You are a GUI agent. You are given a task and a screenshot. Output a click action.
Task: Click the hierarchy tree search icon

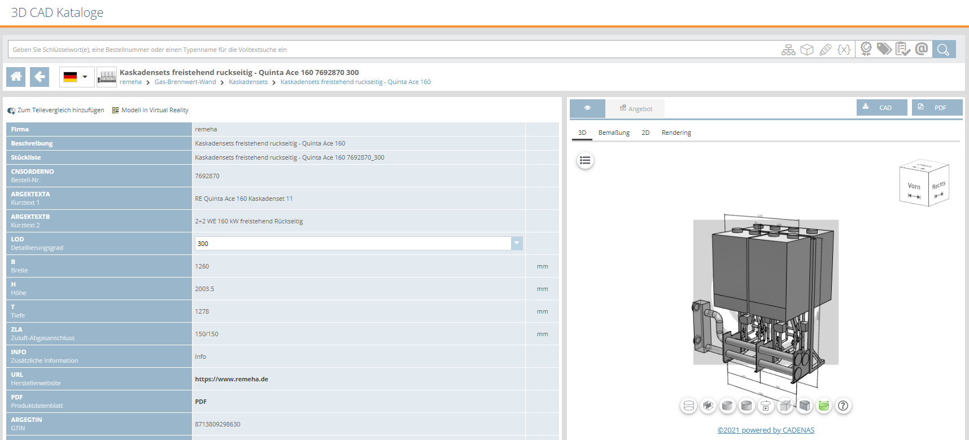coord(788,50)
